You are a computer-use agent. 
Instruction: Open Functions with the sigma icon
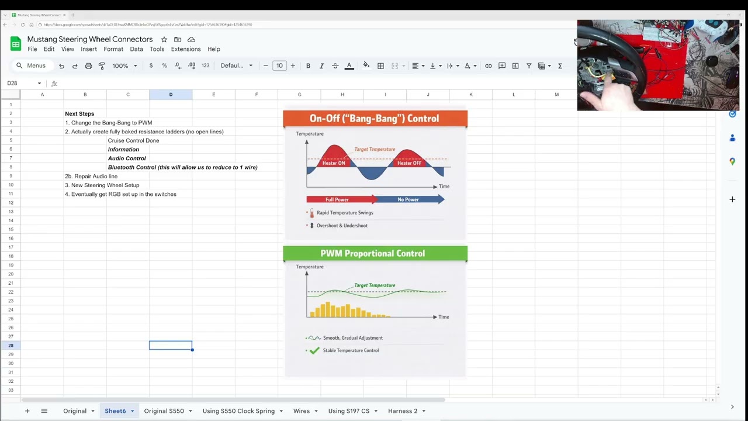pos(560,66)
